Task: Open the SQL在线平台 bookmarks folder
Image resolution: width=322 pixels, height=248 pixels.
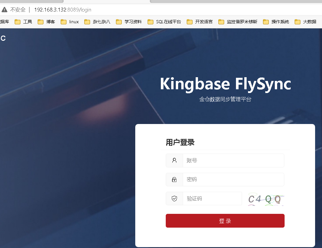Action: [x=164, y=22]
